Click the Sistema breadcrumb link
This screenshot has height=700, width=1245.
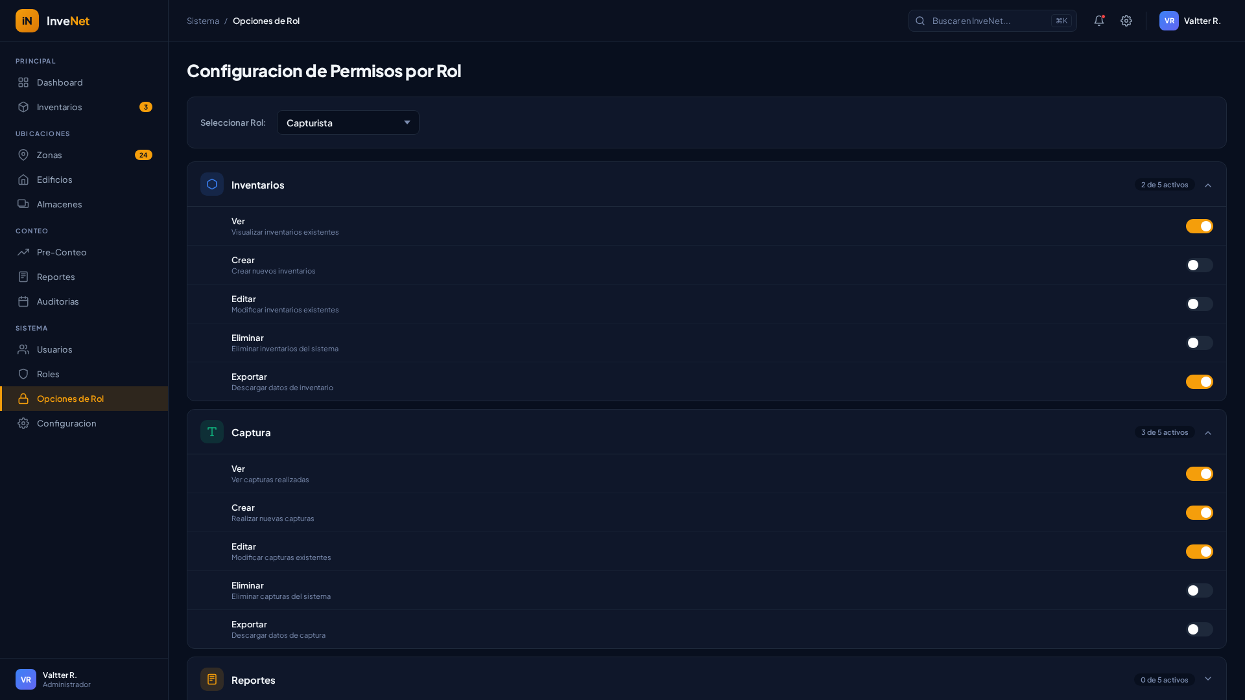tap(203, 21)
